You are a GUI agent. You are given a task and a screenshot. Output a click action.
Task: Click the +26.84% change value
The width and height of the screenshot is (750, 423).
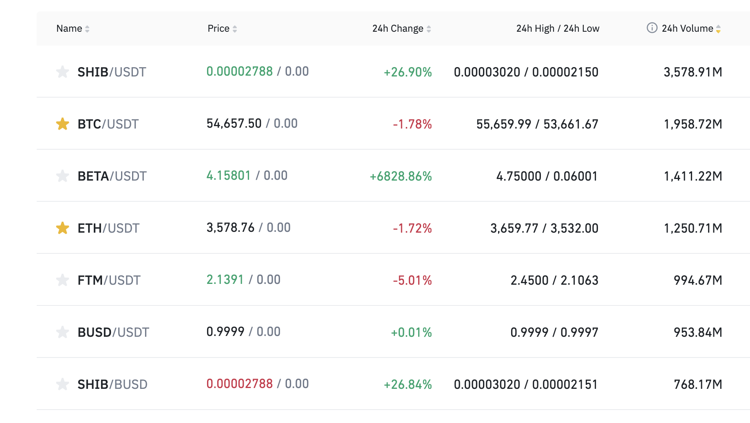pos(408,384)
